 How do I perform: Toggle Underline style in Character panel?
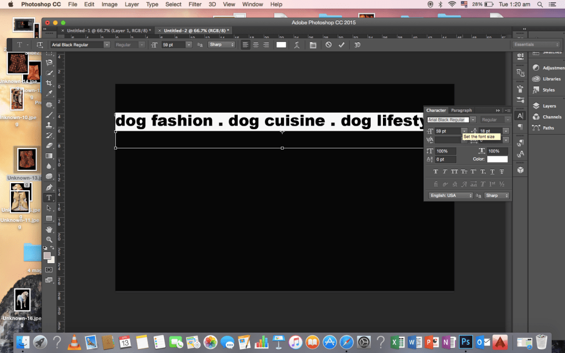[491, 172]
